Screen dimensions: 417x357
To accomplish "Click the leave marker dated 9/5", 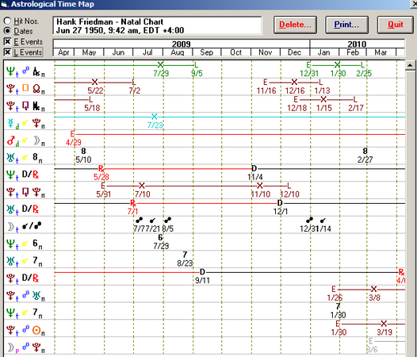I will [196, 65].
